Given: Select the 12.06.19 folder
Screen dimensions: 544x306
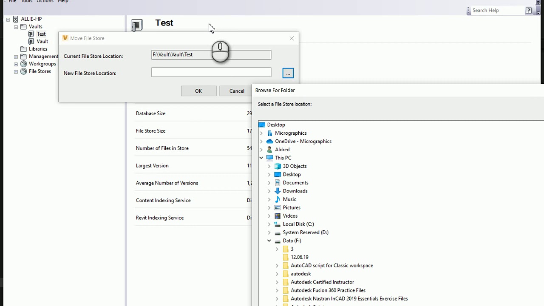Looking at the screenshot, I should [299, 257].
